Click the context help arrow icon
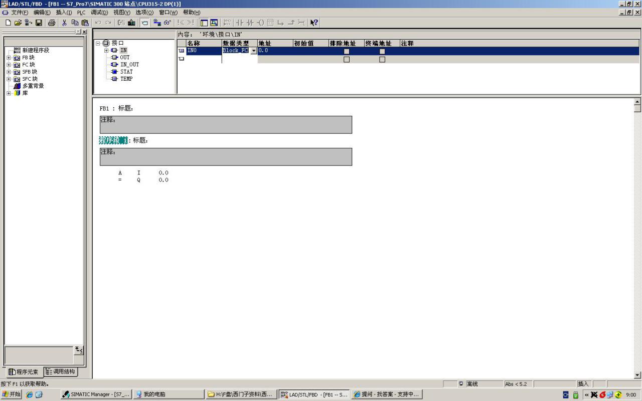This screenshot has height=401, width=642. tap(314, 23)
